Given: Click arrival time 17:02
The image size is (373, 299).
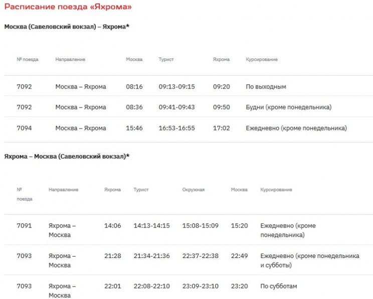Looking at the screenshot, I should pos(222,128).
